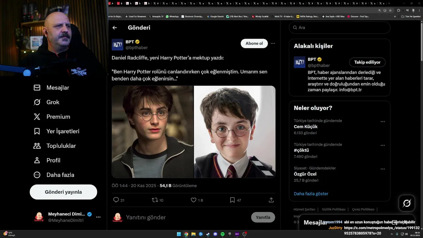Image resolution: width=423 pixels, height=238 pixels.
Task: Open Topluluklar in the sidebar
Action: [x=55, y=146]
